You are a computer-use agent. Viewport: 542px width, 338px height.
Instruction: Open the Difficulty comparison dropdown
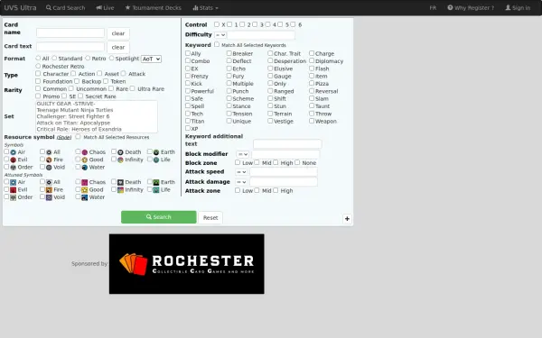220,35
